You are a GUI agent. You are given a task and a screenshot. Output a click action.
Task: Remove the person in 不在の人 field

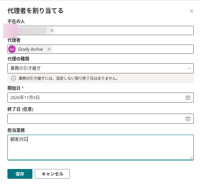pyautogui.click(x=52, y=30)
